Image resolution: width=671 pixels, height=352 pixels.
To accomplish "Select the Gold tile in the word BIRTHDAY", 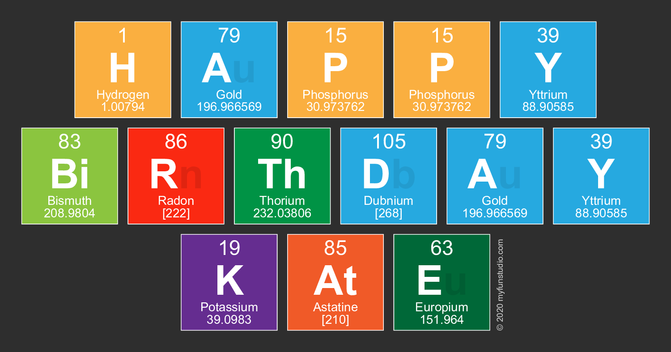I will (x=495, y=176).
